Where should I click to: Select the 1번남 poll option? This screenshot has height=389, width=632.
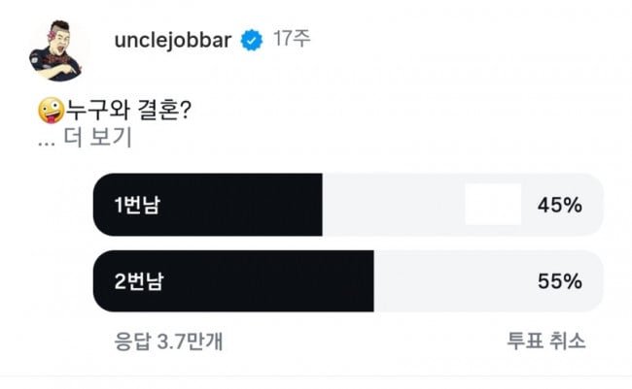[x=137, y=206]
